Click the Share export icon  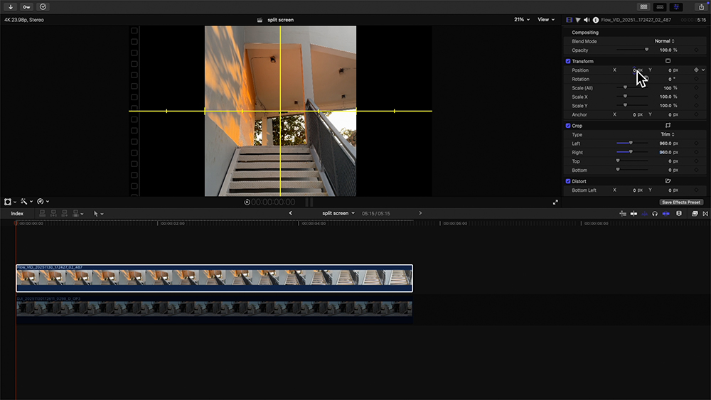(x=702, y=6)
